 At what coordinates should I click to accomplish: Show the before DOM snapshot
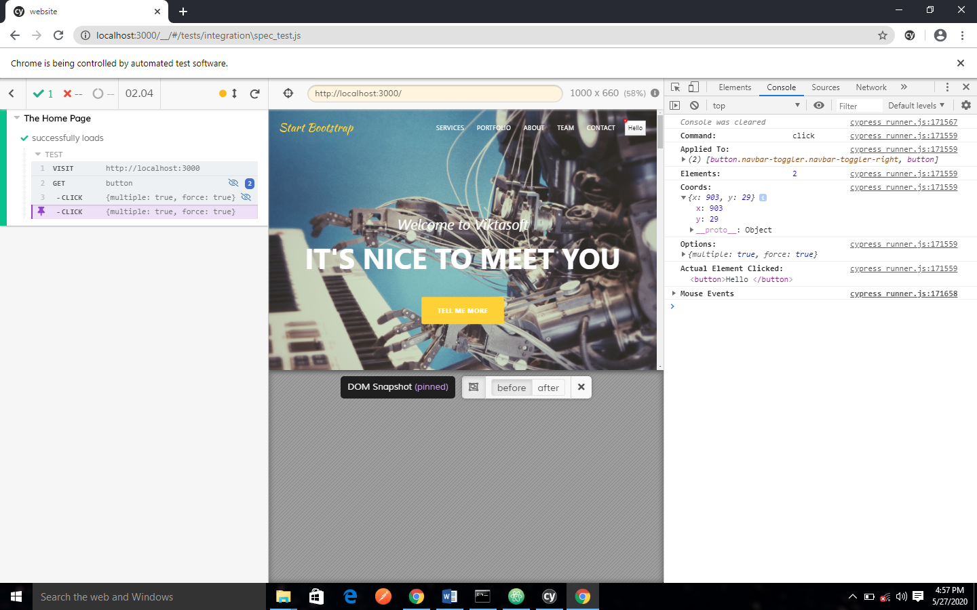click(x=512, y=388)
